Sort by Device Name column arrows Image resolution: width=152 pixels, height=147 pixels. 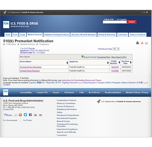tap(67, 63)
